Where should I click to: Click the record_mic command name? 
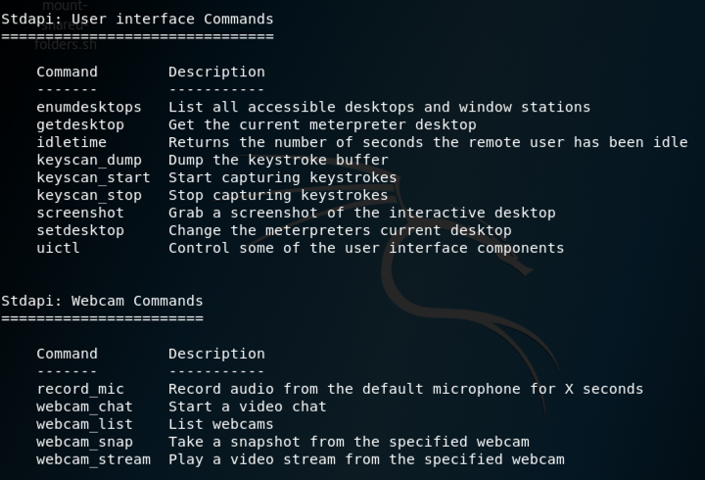(80, 389)
